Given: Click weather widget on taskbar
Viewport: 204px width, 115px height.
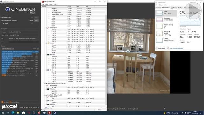Looking at the screenshot, I should [171, 113].
